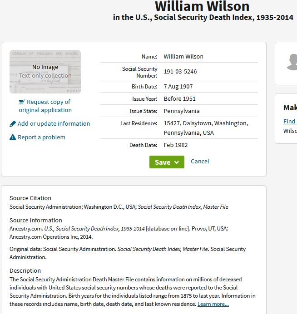
Task: Click the No Image thumbnail placeholder
Action: click(x=45, y=71)
